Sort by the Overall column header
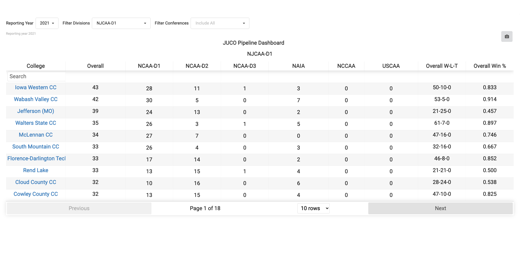Screen dimensions: 520x260 click(x=95, y=66)
